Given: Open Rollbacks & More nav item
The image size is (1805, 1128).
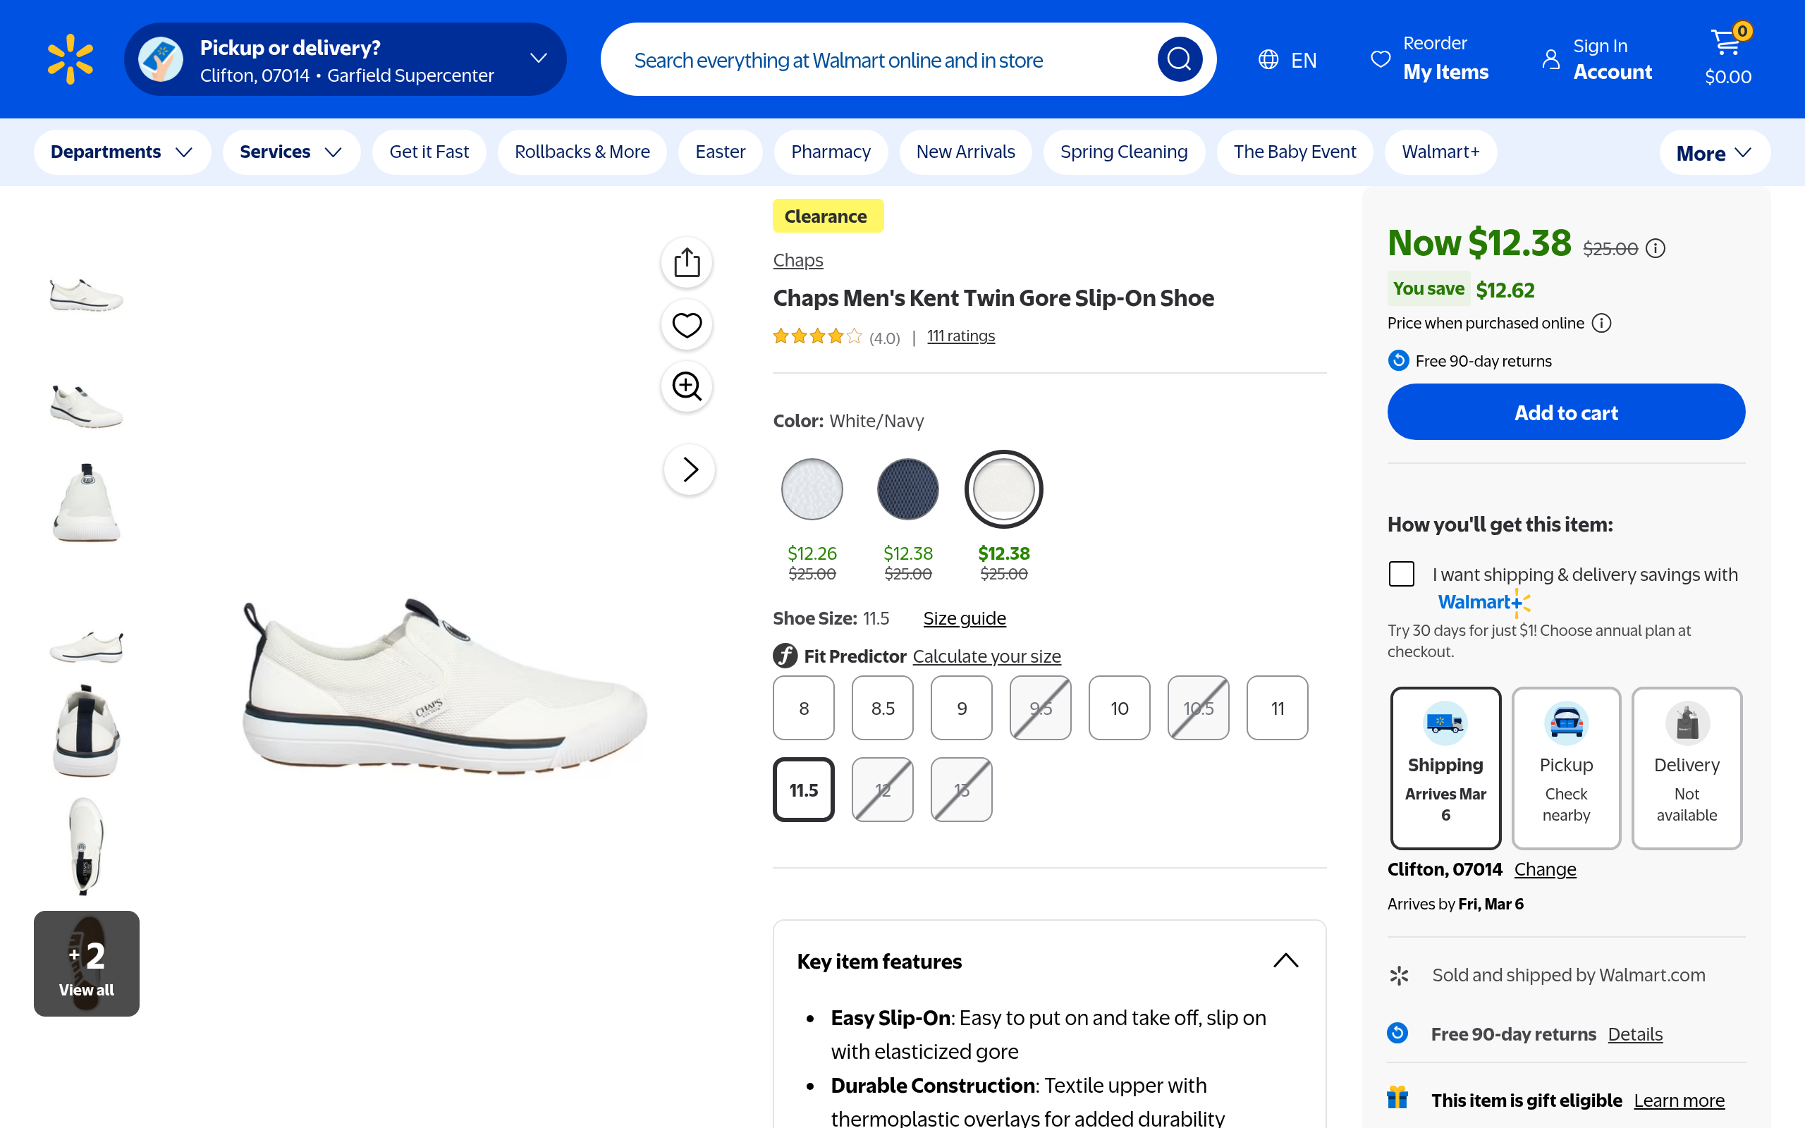Looking at the screenshot, I should [582, 152].
